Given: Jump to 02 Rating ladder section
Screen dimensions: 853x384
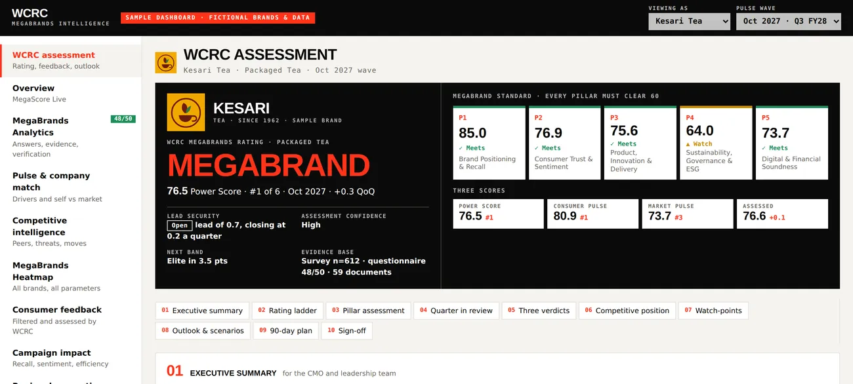Looking at the screenshot, I should pyautogui.click(x=287, y=311).
